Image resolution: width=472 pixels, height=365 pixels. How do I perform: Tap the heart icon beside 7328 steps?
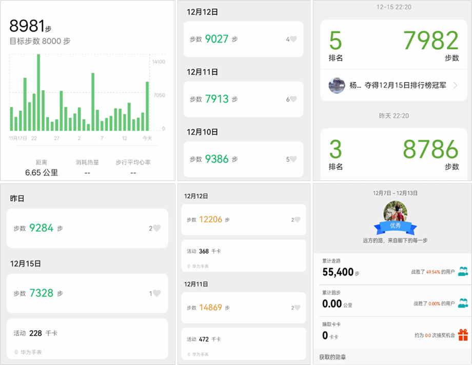[x=156, y=293]
